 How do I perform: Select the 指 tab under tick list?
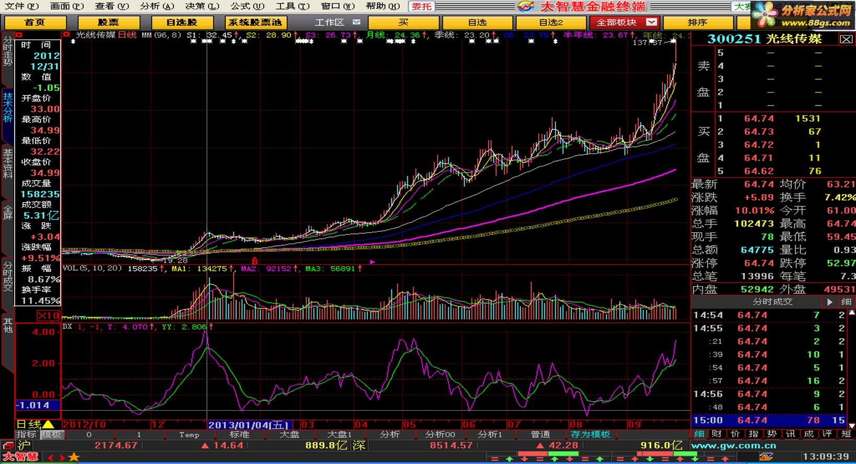[754, 434]
